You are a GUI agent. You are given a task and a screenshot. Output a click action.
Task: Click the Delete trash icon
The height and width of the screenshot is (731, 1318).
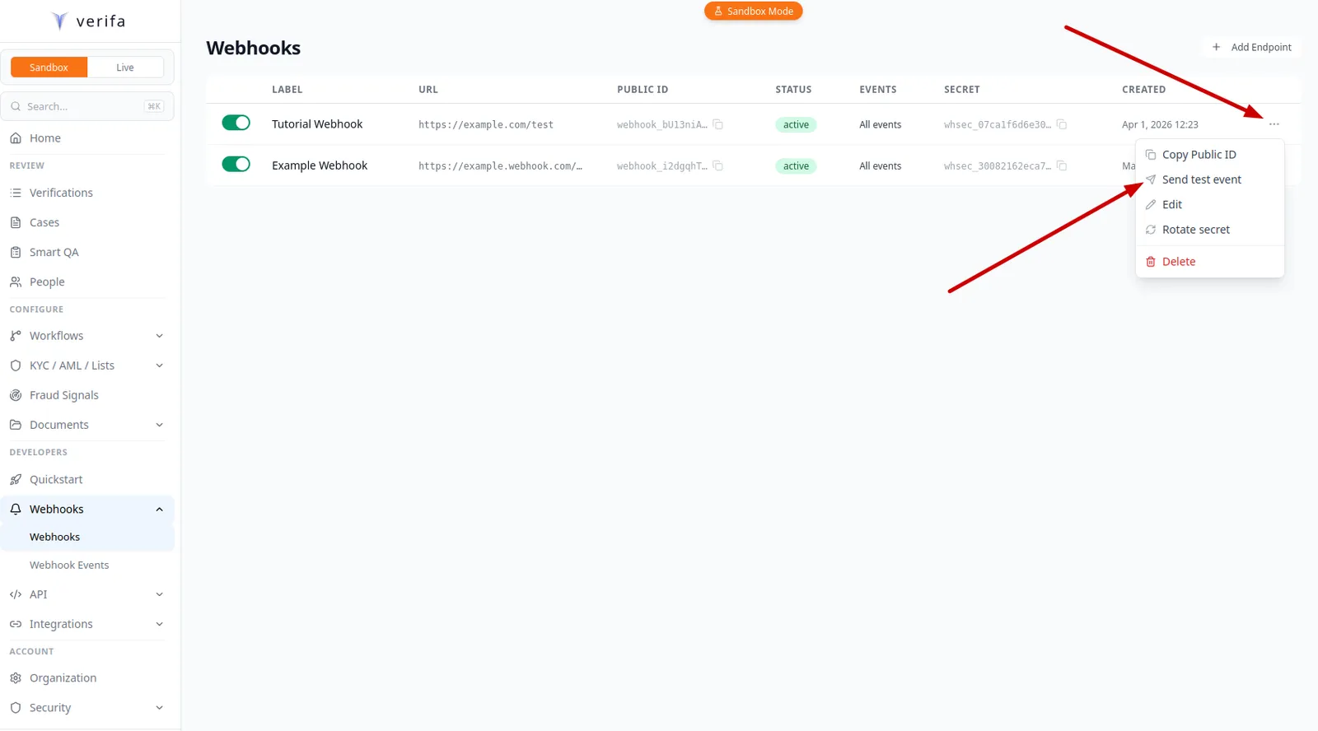point(1151,262)
